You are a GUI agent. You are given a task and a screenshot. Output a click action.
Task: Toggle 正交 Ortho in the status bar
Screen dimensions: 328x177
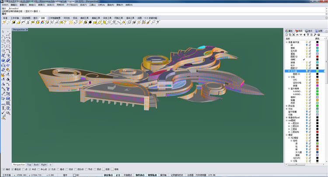pyautogui.click(x=118, y=175)
